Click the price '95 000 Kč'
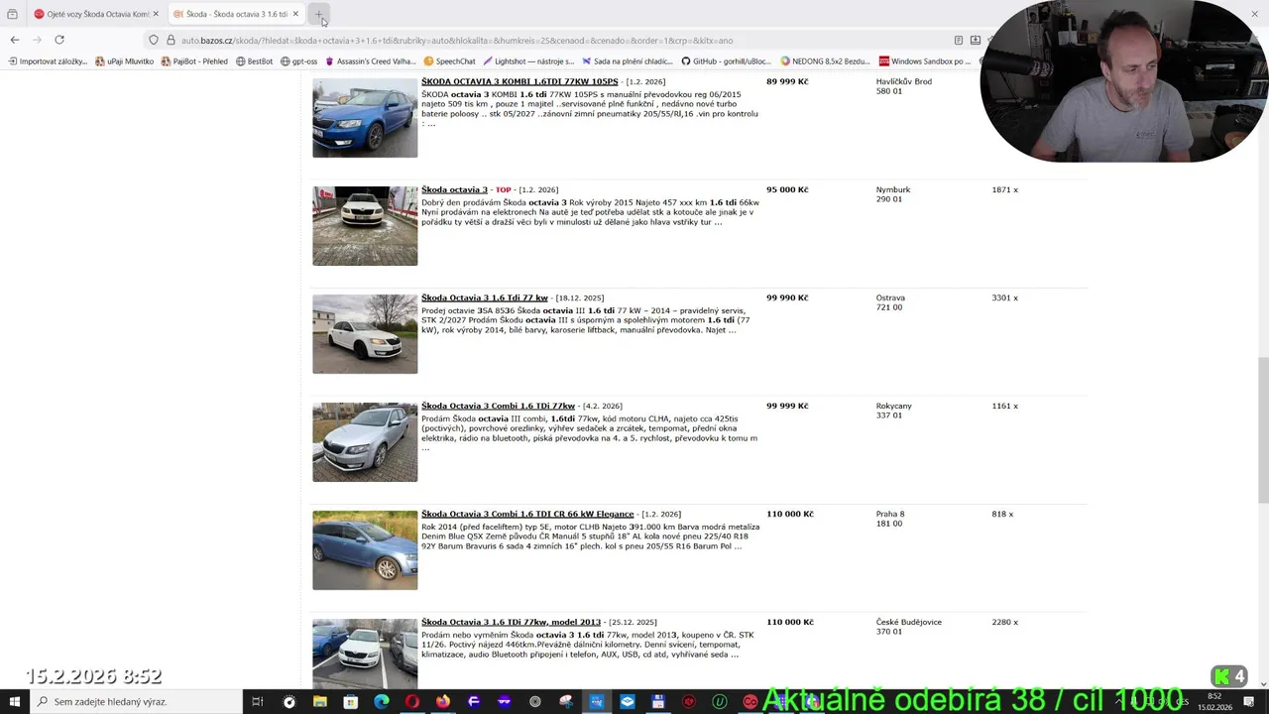The height and width of the screenshot is (714, 1269). tap(787, 189)
